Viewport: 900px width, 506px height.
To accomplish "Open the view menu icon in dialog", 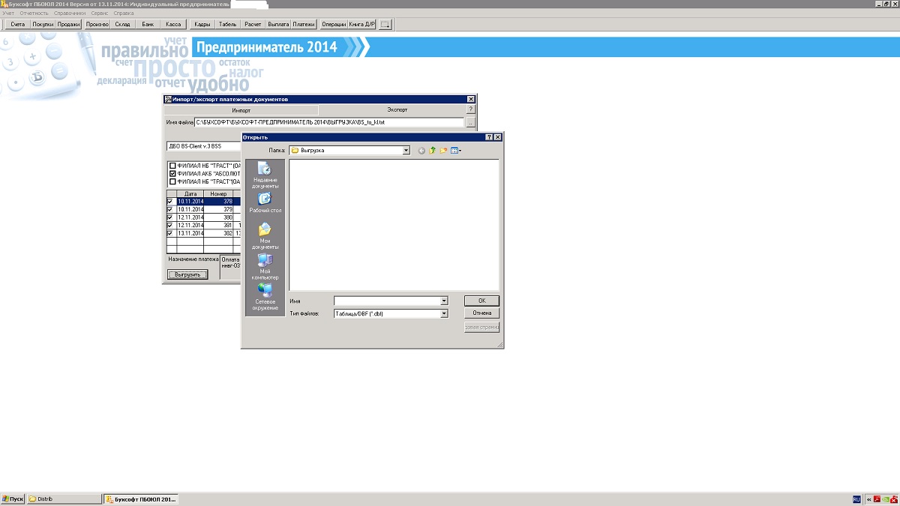I will [x=455, y=151].
